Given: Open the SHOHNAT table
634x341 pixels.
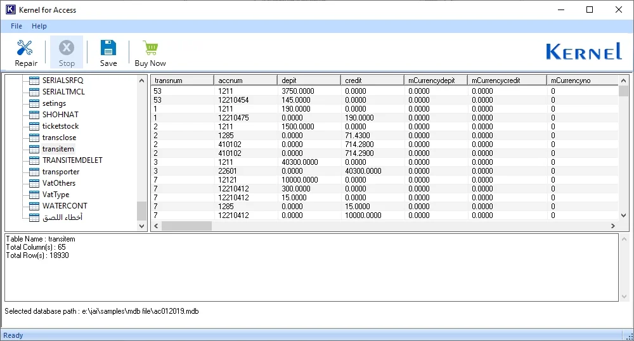Looking at the screenshot, I should pyautogui.click(x=60, y=115).
